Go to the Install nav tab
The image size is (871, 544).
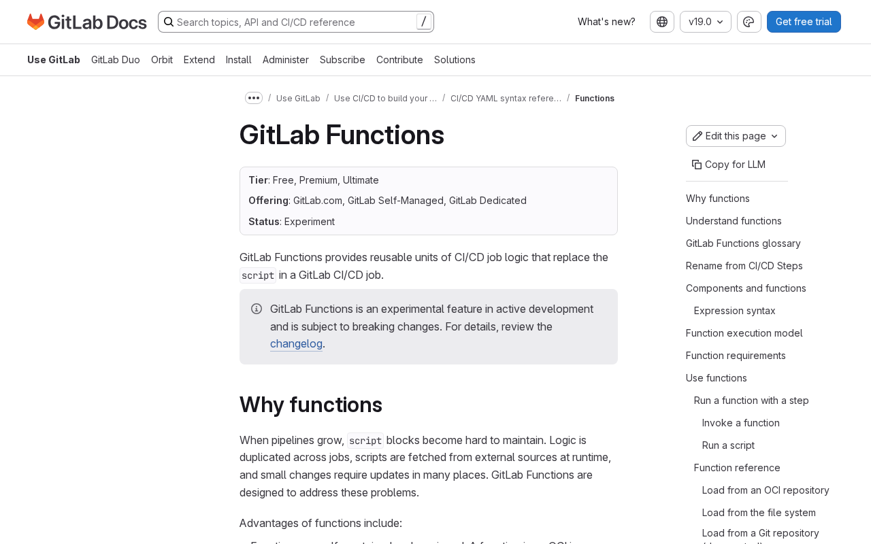pos(239,60)
